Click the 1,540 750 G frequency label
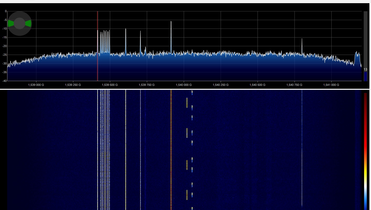 click(294, 85)
